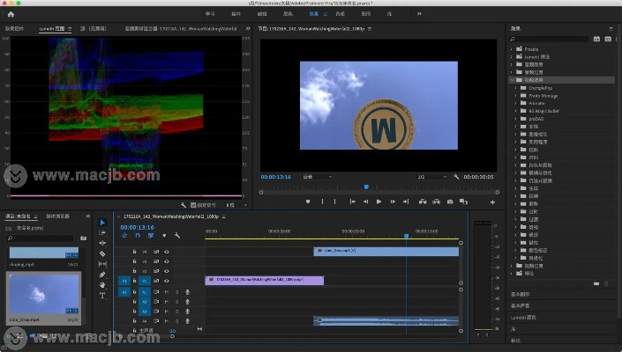Expand the Lumetri presets folder
The image size is (622, 352).
[x=513, y=56]
